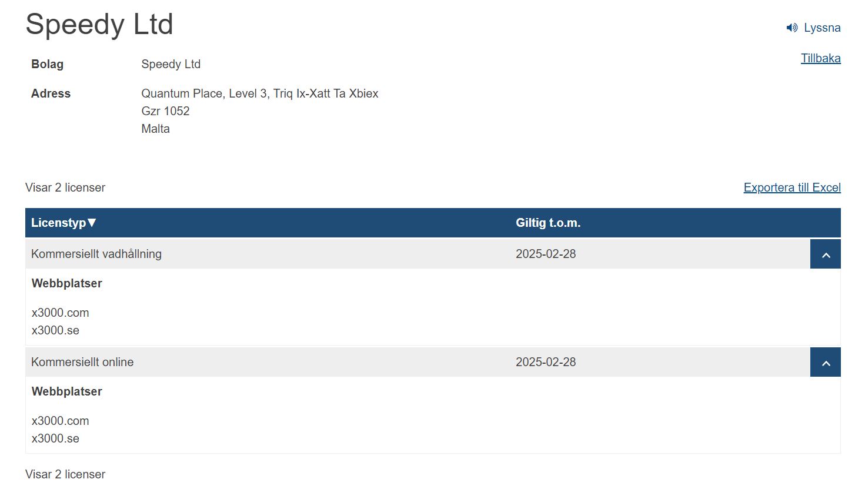The image size is (865, 496).
Task: Select the Kommersiellt online row
Action: point(418,362)
